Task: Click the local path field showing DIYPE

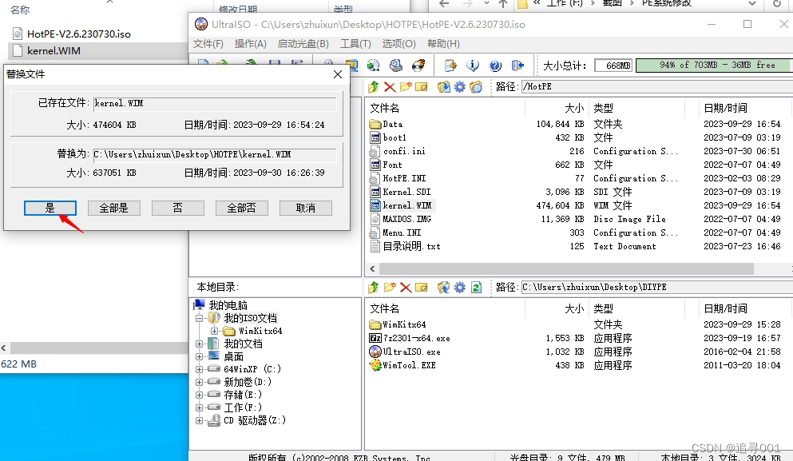Action: [656, 287]
